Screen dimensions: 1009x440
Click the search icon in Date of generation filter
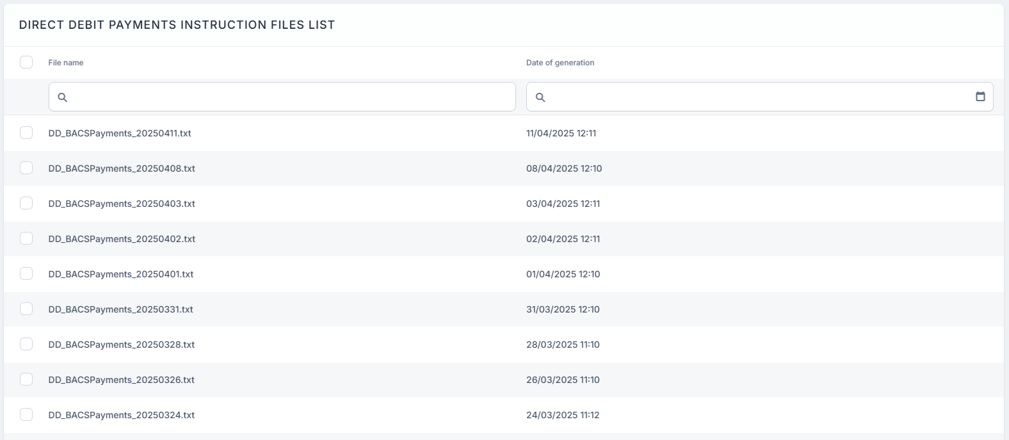pos(540,97)
